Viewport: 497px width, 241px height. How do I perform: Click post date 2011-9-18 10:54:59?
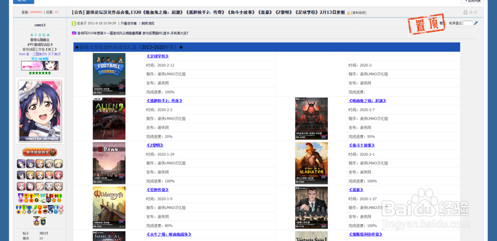point(101,23)
